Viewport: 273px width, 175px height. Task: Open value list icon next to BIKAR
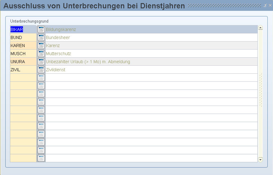click(x=41, y=29)
